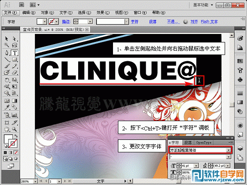This screenshot has width=247, height=185.
Task: Open the 效果 menu
Action: tap(103, 13)
